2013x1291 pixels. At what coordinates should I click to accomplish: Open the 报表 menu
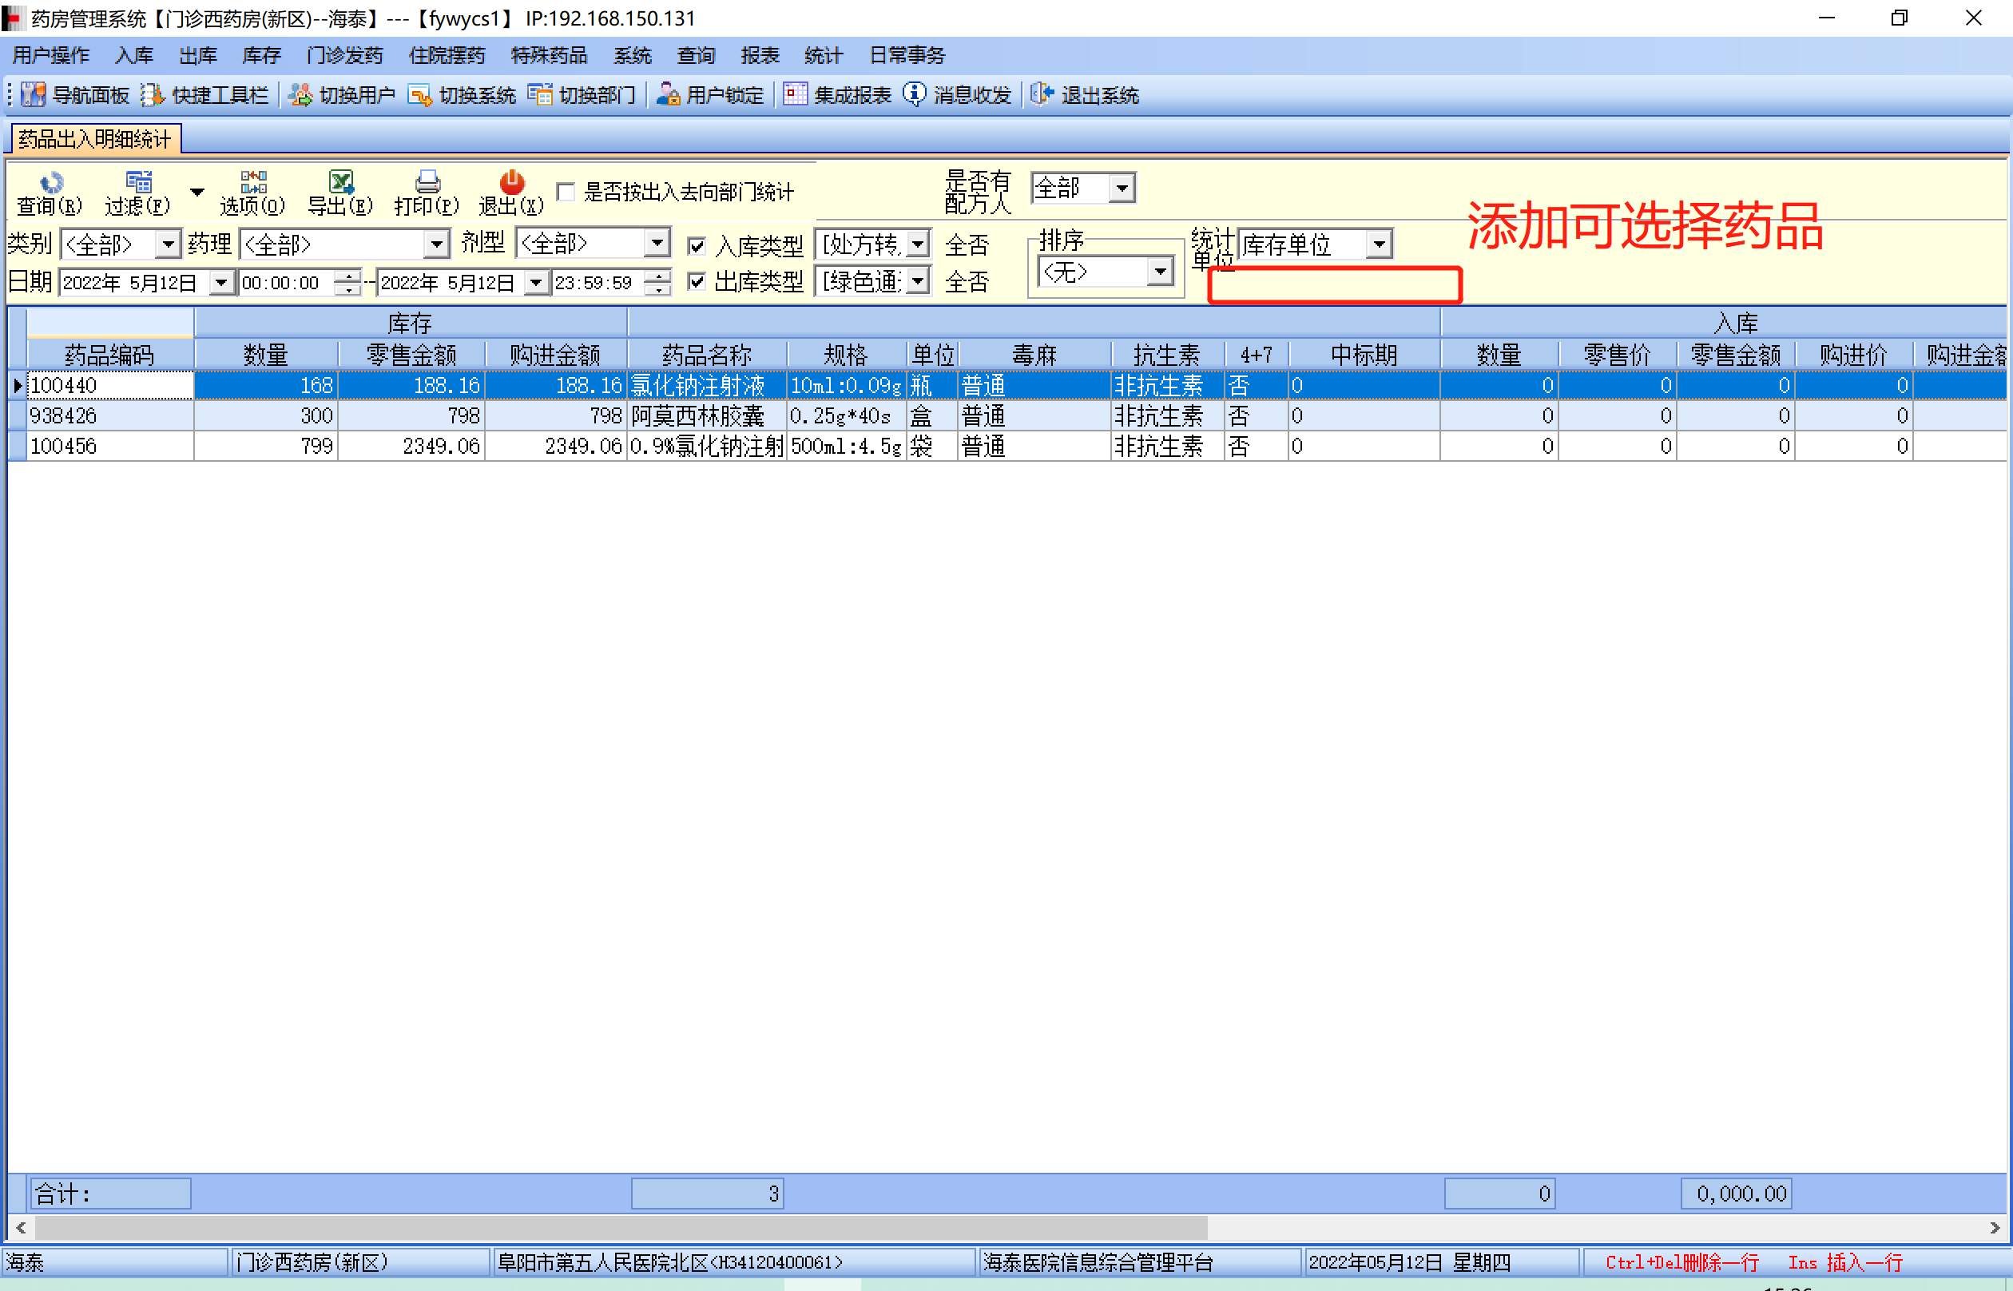tap(760, 55)
